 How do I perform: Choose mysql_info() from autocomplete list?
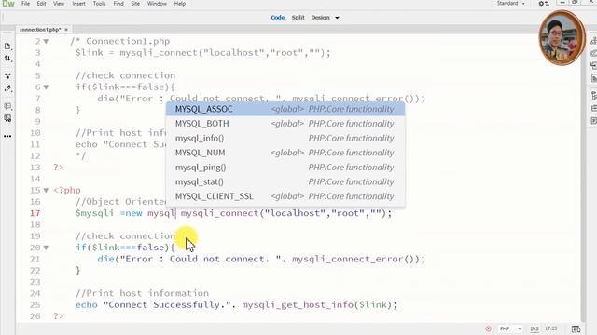pos(285,138)
